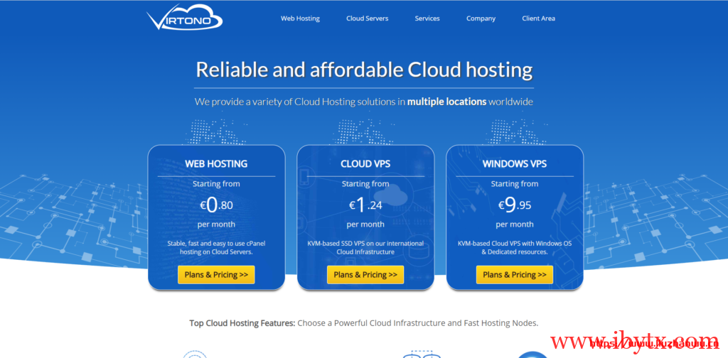728x358 pixels.
Task: Click Plans & Pricing under Windows VPS
Action: click(515, 275)
